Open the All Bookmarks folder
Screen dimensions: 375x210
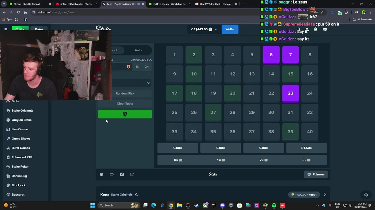(362, 20)
